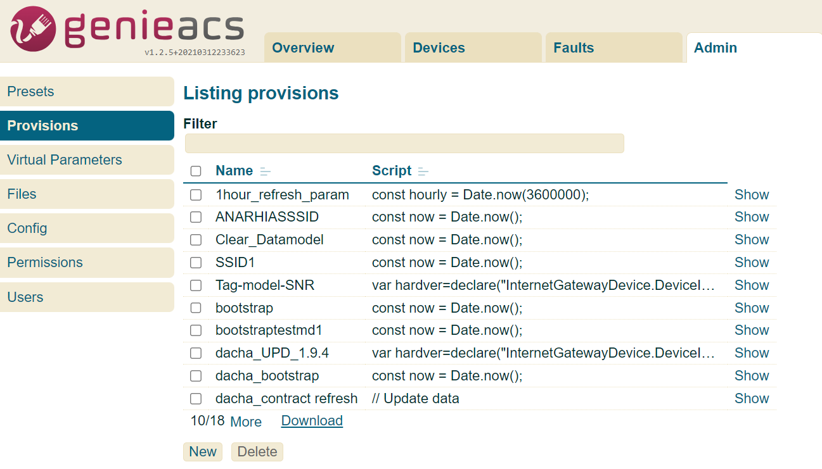Open Virtual Parameters in the sidebar
The image size is (822, 469).
(x=87, y=159)
